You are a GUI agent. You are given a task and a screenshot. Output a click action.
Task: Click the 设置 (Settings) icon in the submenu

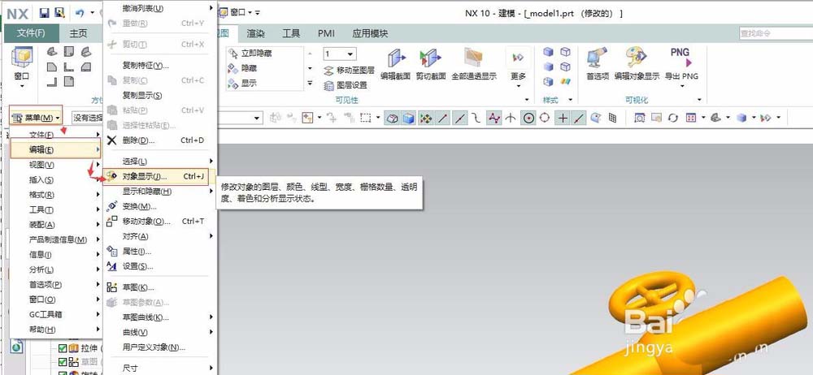[111, 266]
